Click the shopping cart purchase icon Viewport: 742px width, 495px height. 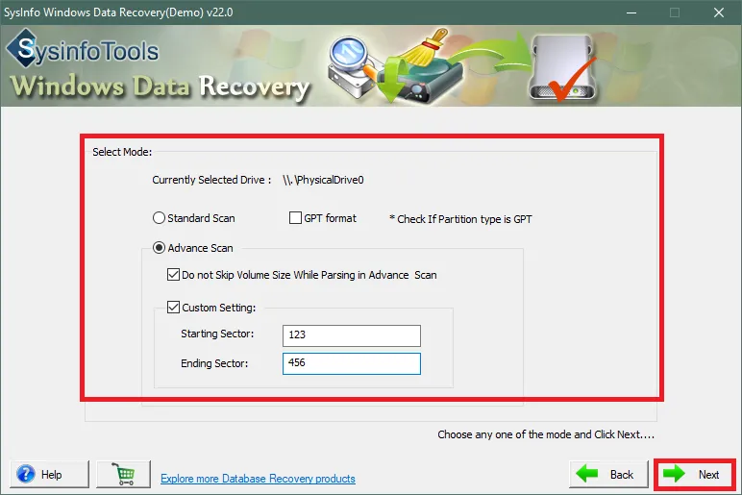124,474
